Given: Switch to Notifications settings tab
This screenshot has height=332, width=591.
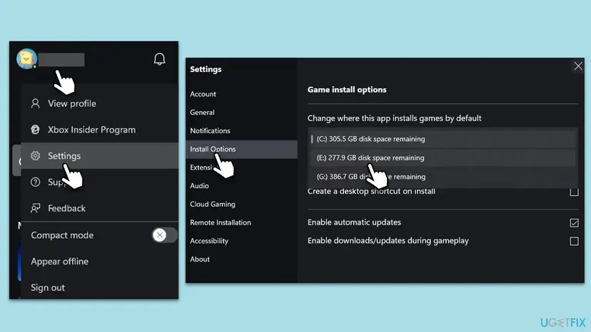Looking at the screenshot, I should [241, 131].
